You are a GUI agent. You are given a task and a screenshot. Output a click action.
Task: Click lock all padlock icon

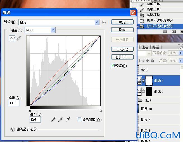click(x=153, y=61)
